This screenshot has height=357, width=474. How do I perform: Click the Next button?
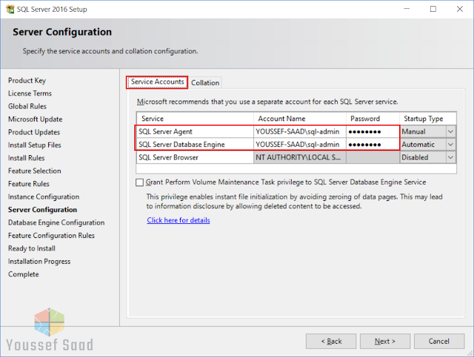[x=385, y=341]
